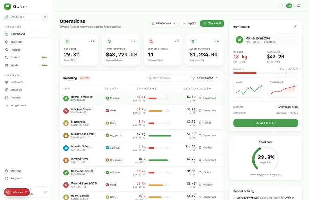Click the Dairy tag in Mozzarella row
The image size is (309, 200).
pyautogui.click(x=111, y=123)
